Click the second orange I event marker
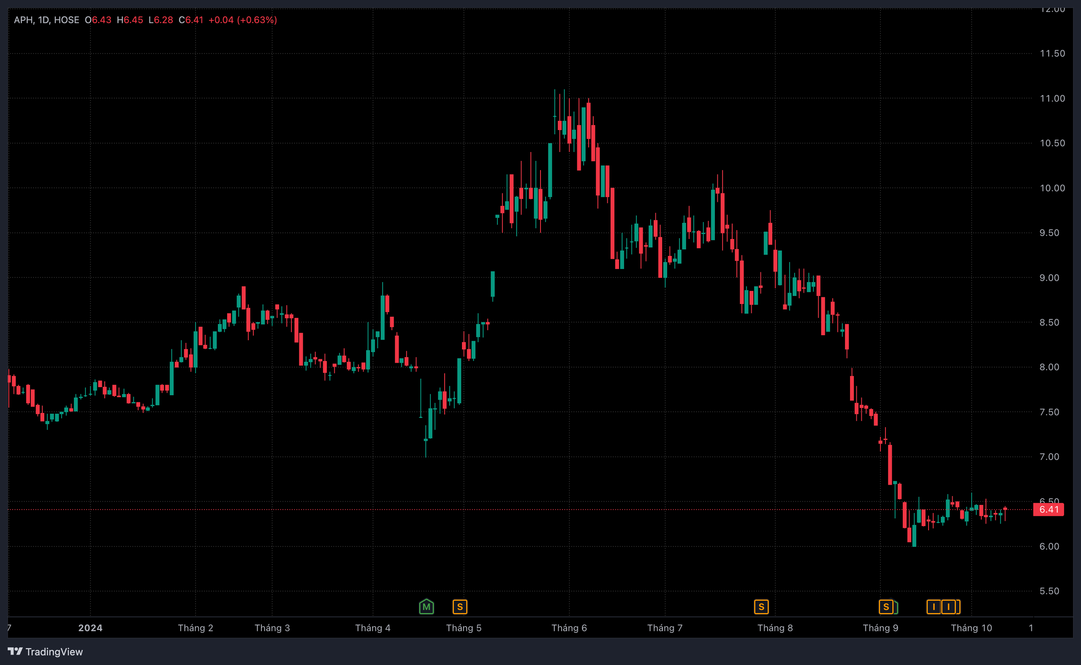 pos(948,607)
